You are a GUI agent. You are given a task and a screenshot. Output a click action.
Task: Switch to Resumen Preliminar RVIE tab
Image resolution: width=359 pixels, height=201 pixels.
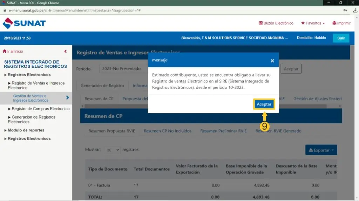click(x=223, y=131)
